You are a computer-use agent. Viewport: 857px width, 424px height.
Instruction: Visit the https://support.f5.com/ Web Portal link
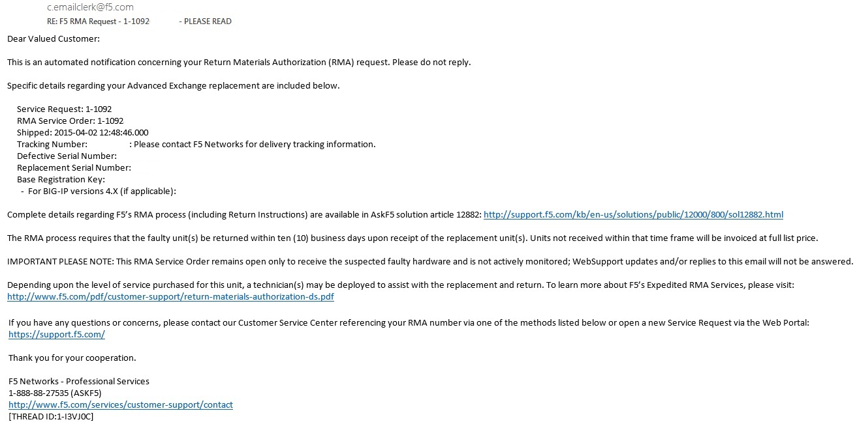coord(57,334)
